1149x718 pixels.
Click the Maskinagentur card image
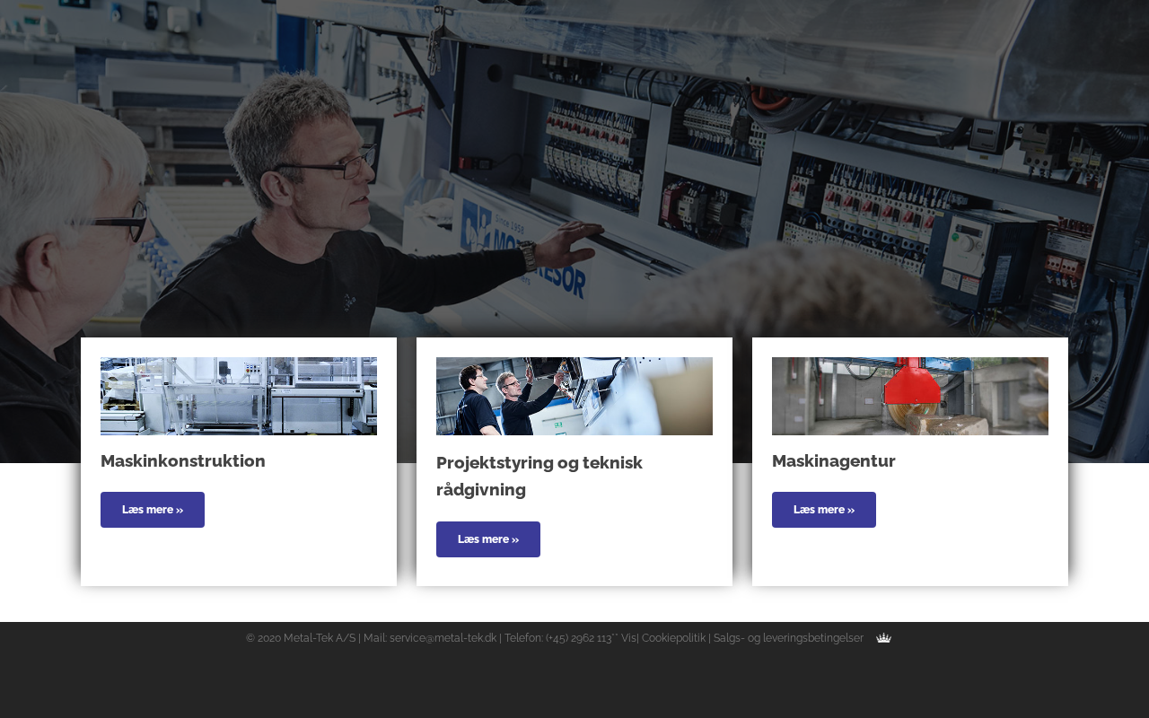point(910,396)
